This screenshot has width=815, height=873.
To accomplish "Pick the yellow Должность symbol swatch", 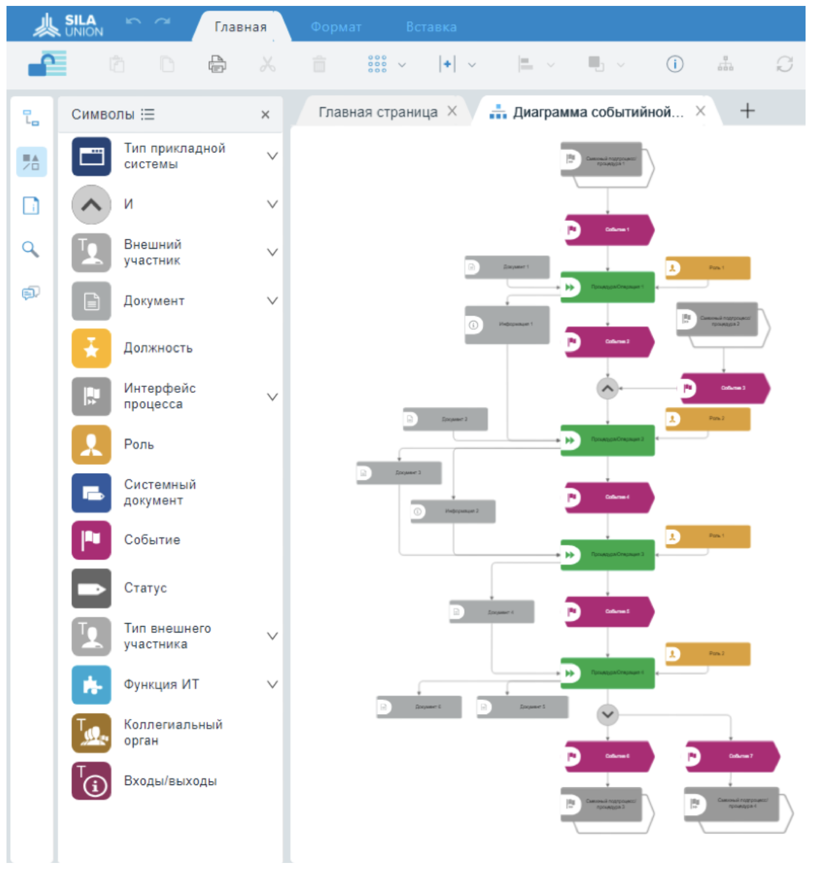I will click(92, 348).
